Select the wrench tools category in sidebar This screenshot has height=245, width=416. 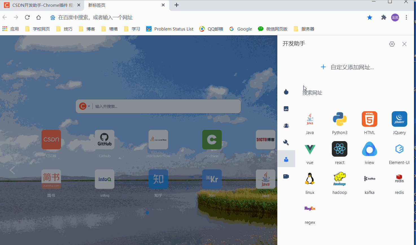tap(286, 143)
